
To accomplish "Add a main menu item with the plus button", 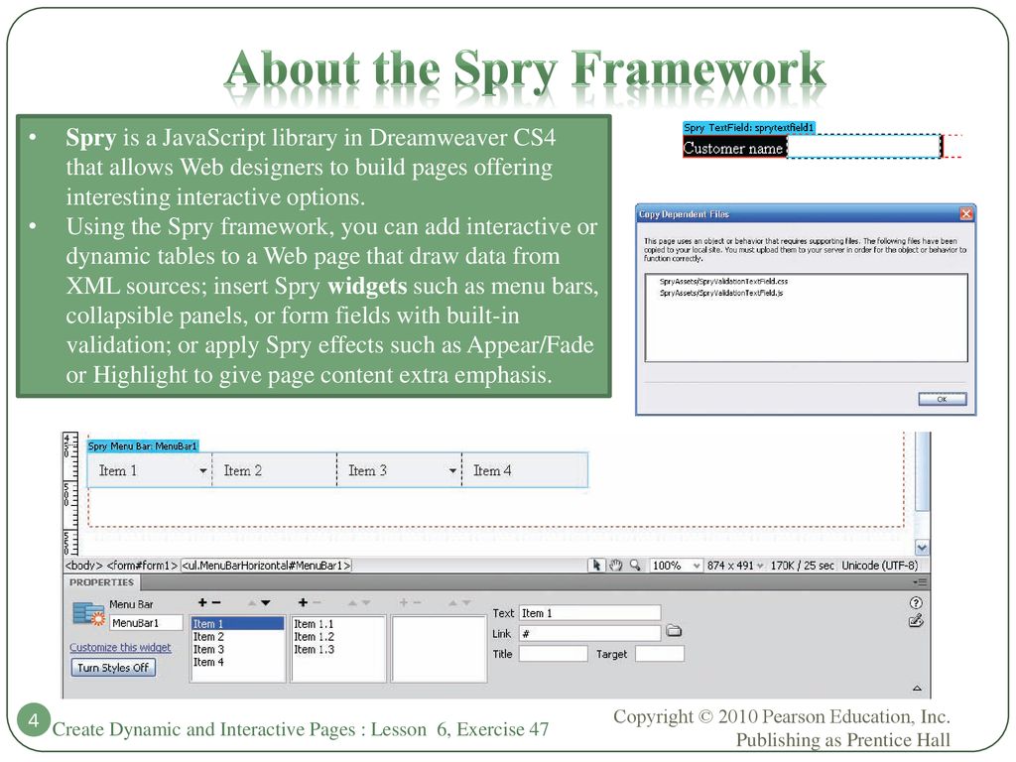I will point(202,602).
